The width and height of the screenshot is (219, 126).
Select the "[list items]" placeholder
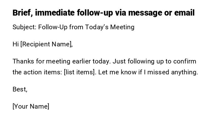pos(80,72)
